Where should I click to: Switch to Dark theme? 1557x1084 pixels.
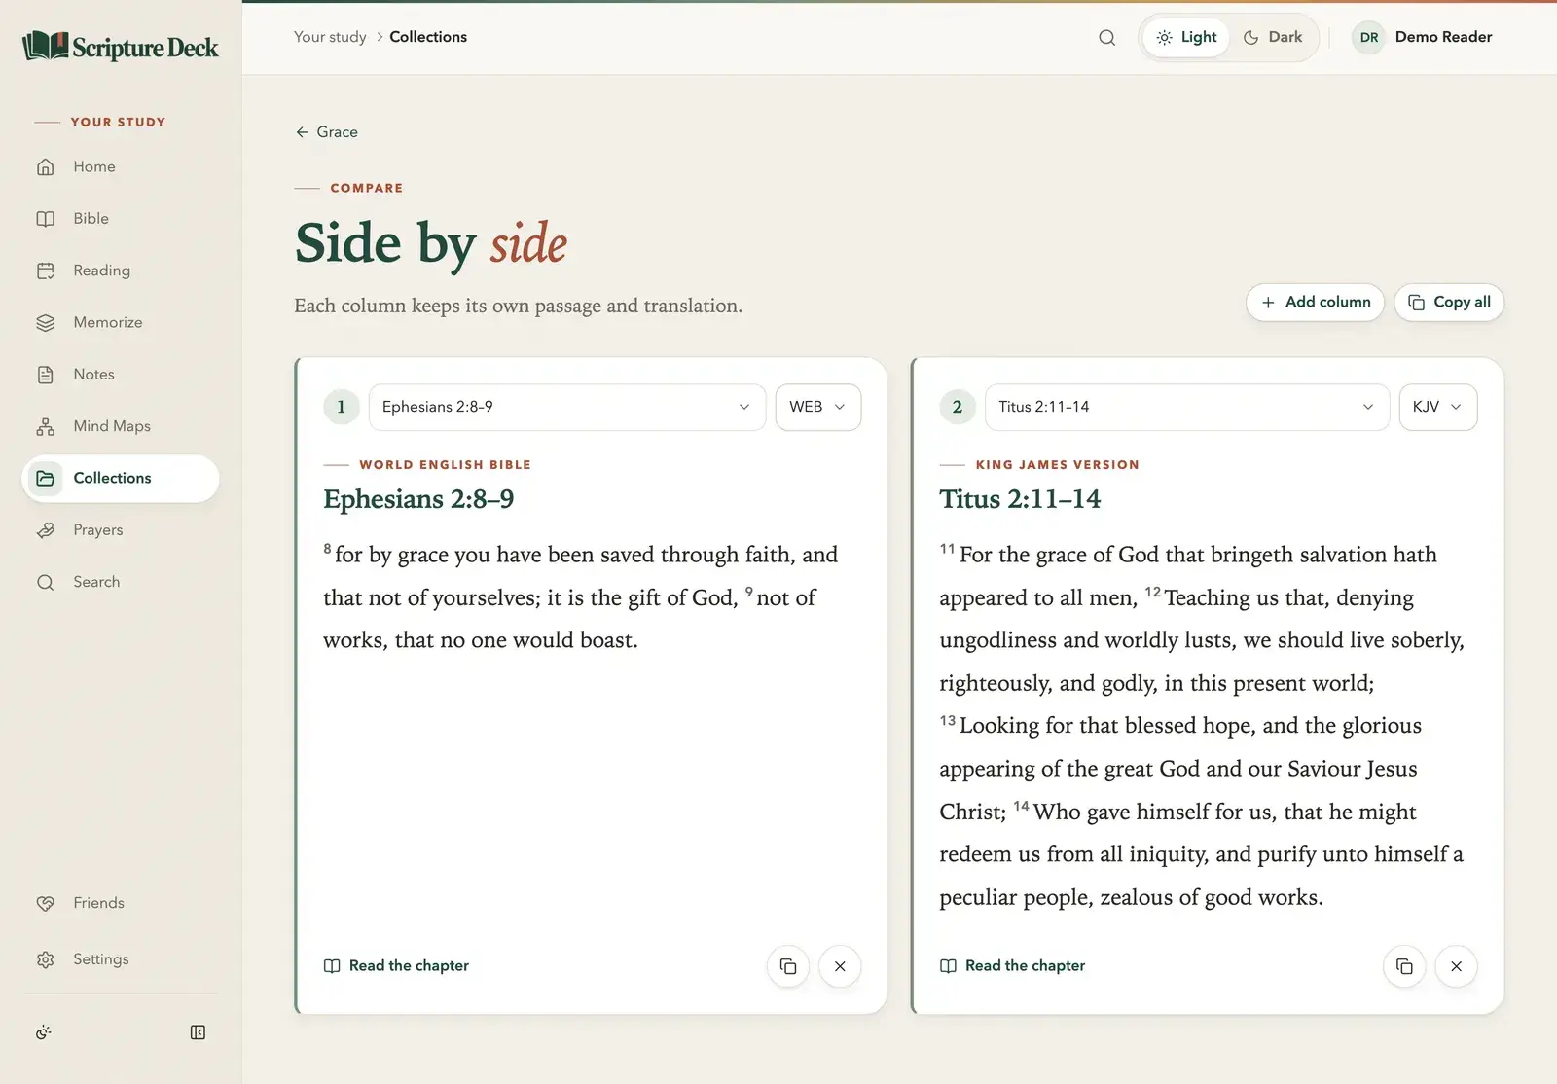point(1273,37)
